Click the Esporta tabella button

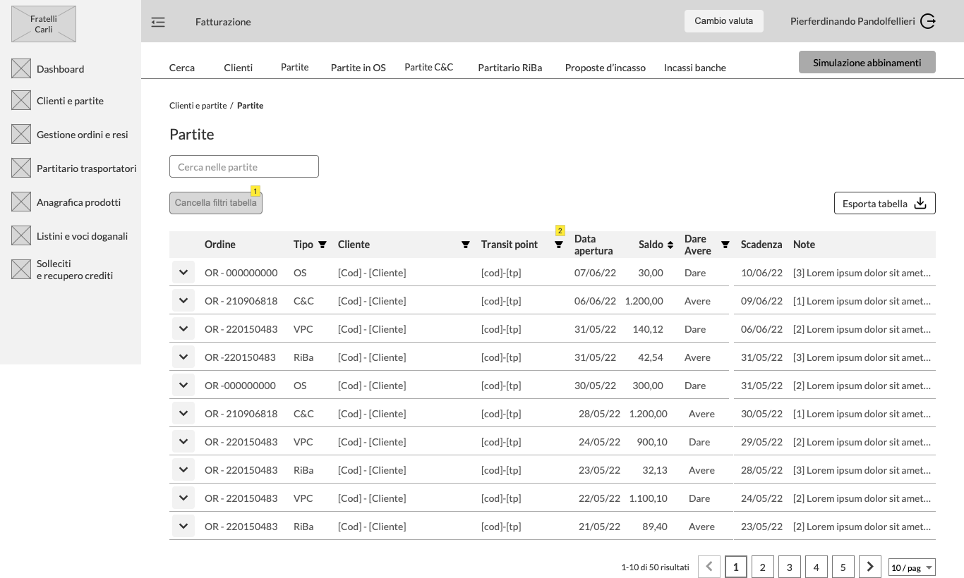click(x=884, y=203)
